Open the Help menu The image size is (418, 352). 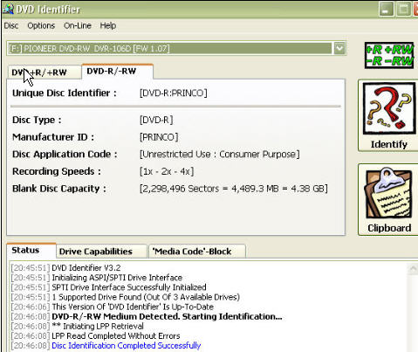click(x=108, y=26)
